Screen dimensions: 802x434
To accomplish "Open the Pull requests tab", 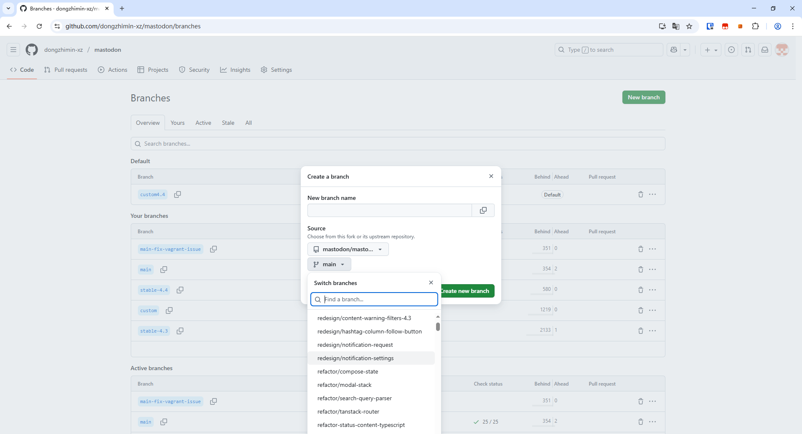I will click(66, 70).
